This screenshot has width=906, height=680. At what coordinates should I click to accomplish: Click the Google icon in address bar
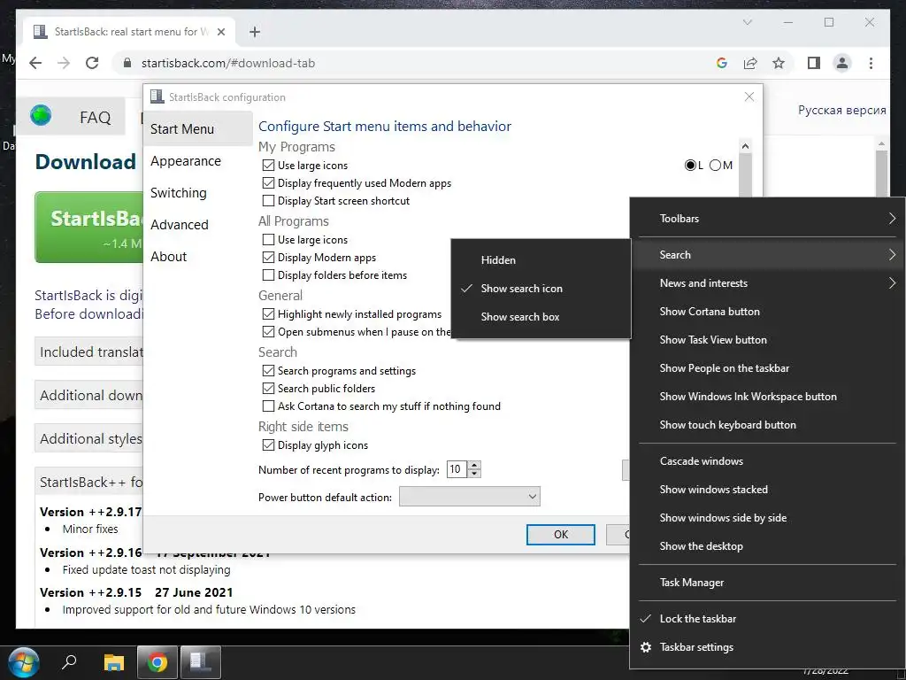point(722,63)
